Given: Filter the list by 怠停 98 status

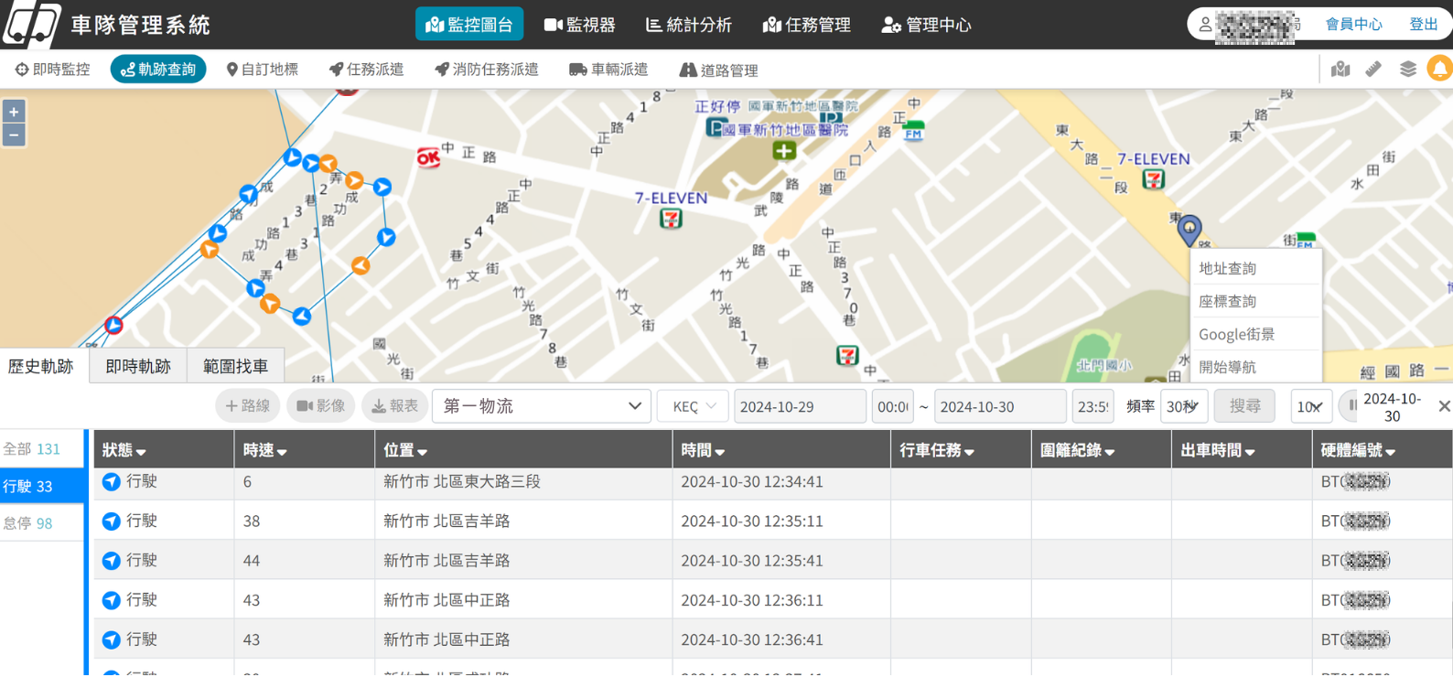Looking at the screenshot, I should 42,523.
